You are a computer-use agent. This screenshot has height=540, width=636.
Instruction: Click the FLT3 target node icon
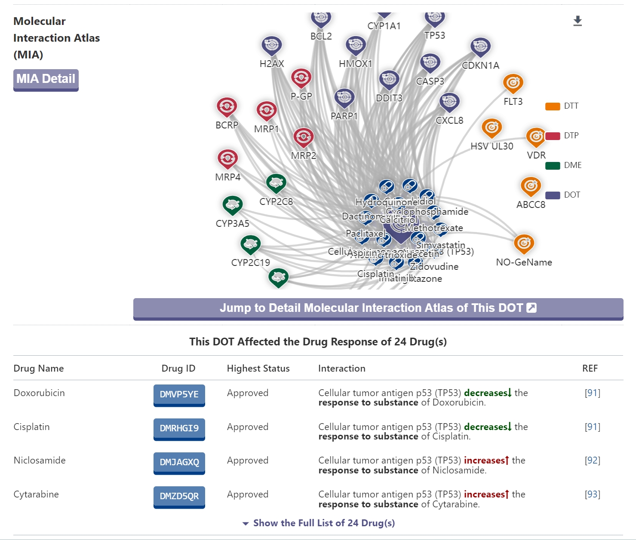pos(513,83)
